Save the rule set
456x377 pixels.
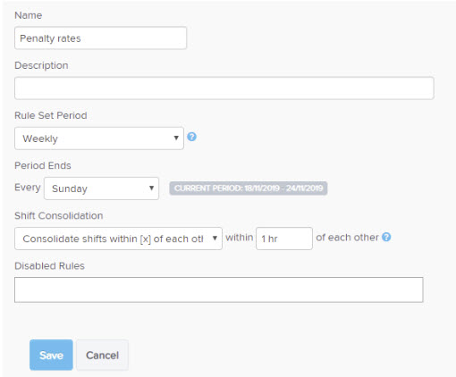(51, 355)
